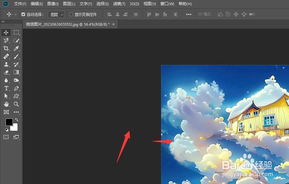Open the 3D(D) menu

(134, 4)
